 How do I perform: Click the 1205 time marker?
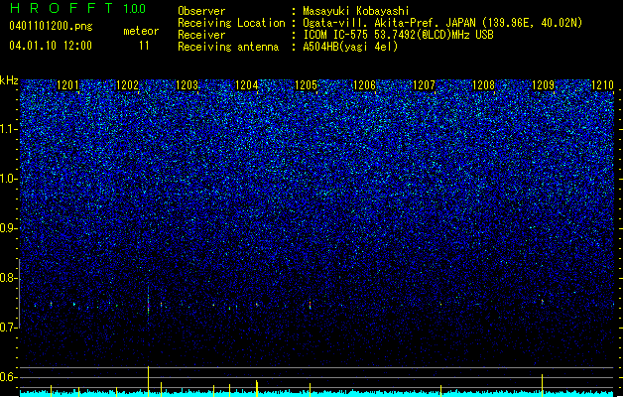306,85
